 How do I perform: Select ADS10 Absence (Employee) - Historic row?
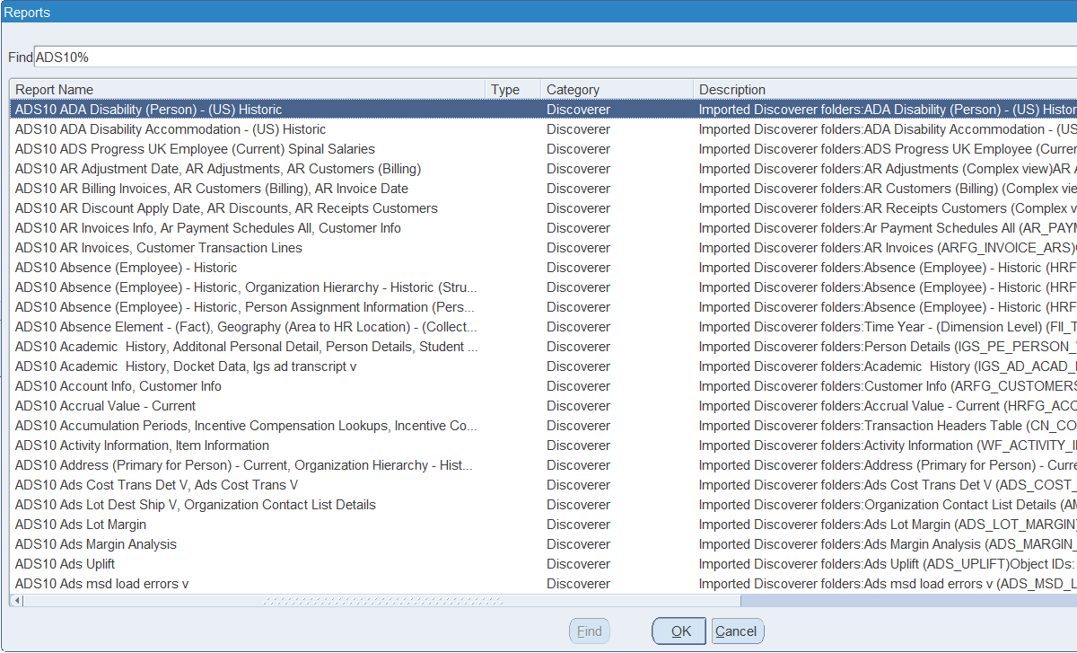point(544,268)
